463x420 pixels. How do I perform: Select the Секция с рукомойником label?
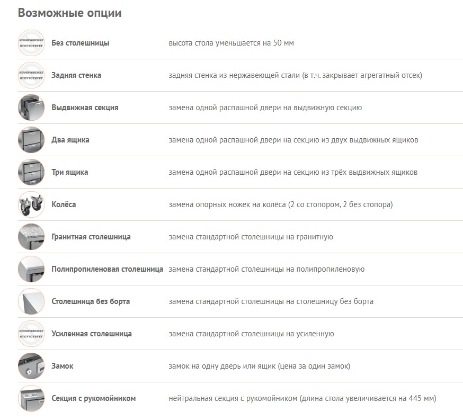[94, 398]
